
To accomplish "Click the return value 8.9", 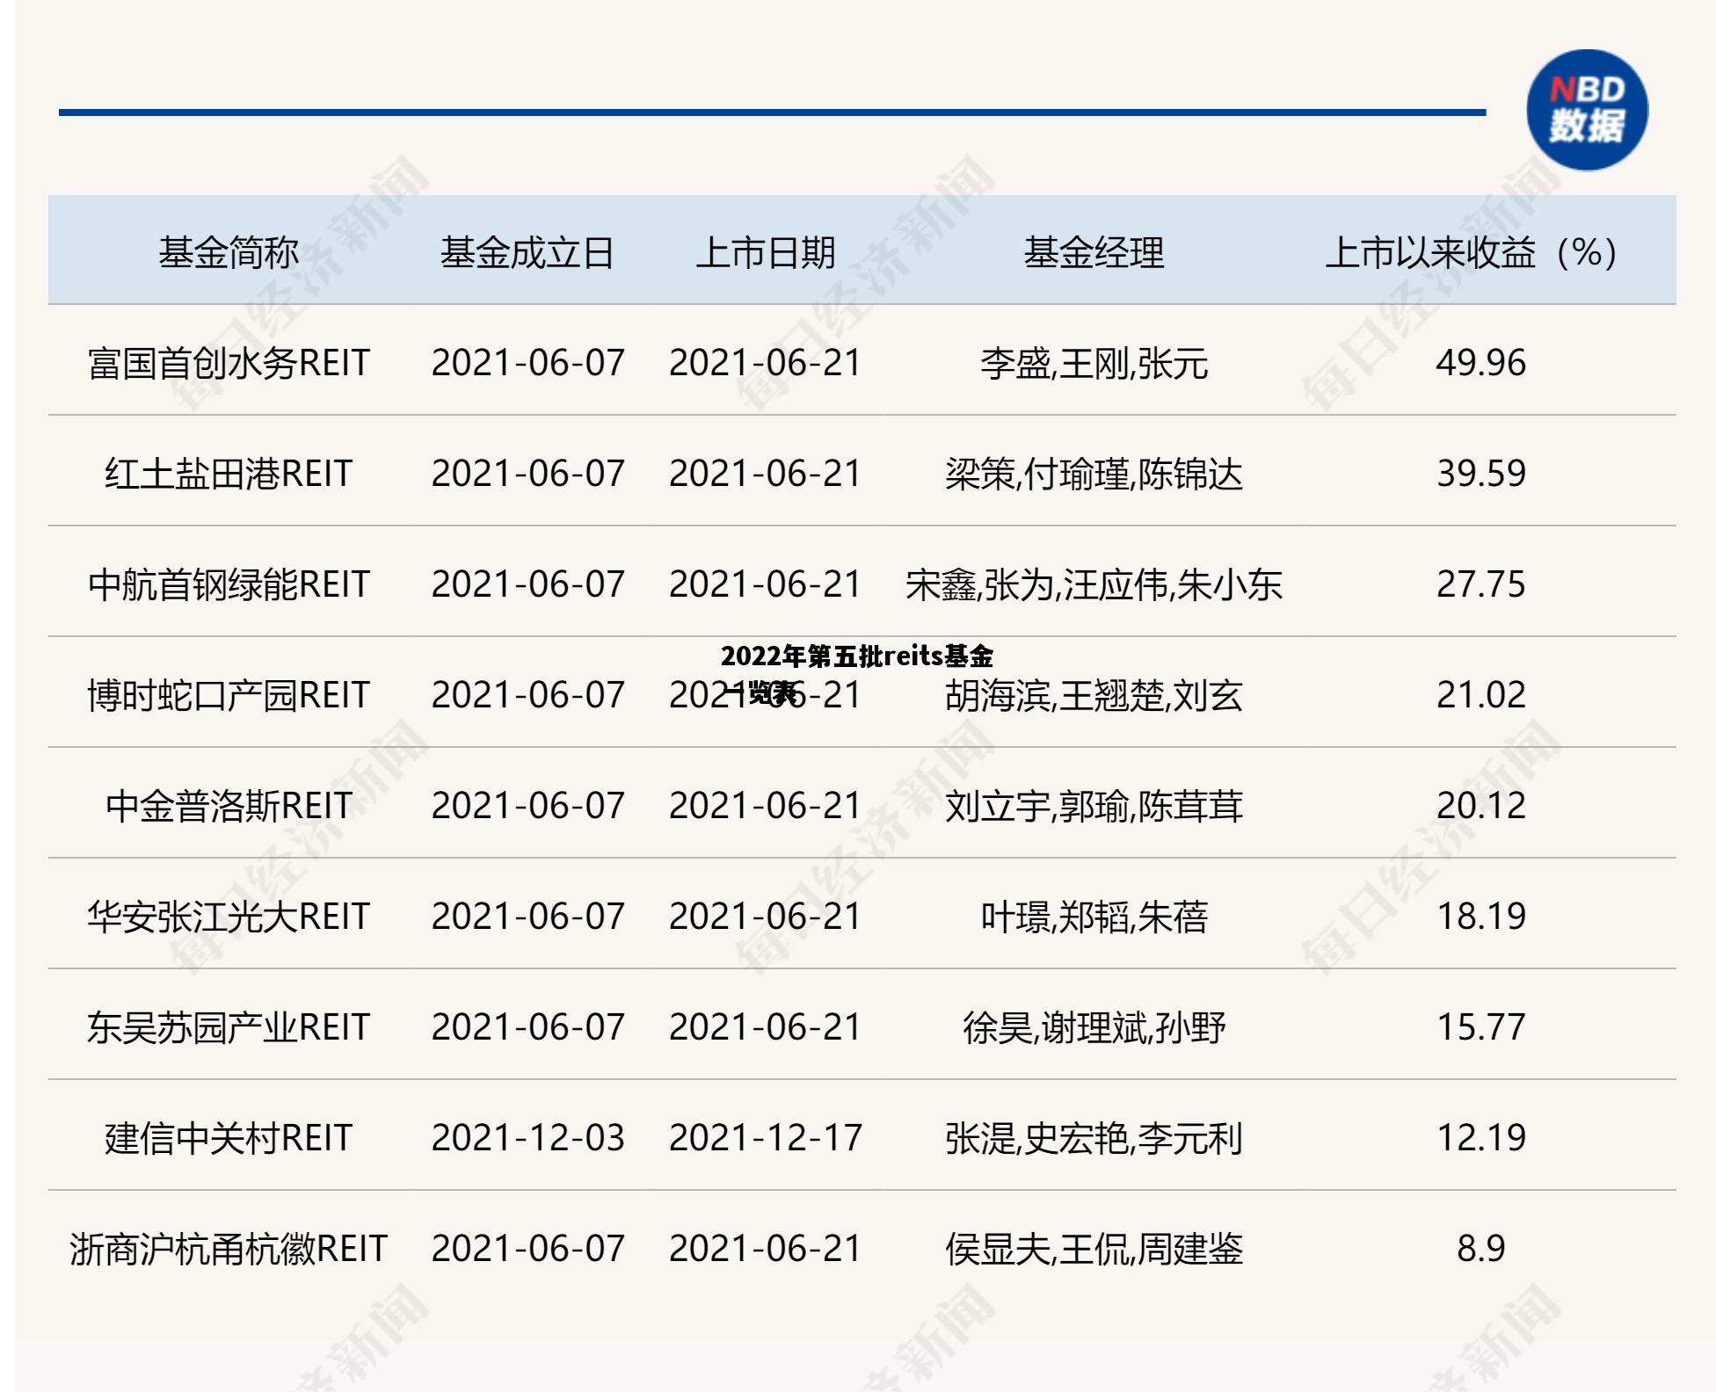I will point(1480,1249).
